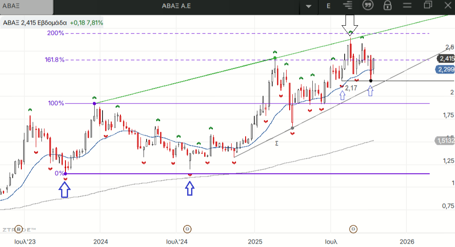Click the 100% Fibonacci level label
The image size is (455, 247).
coord(56,103)
